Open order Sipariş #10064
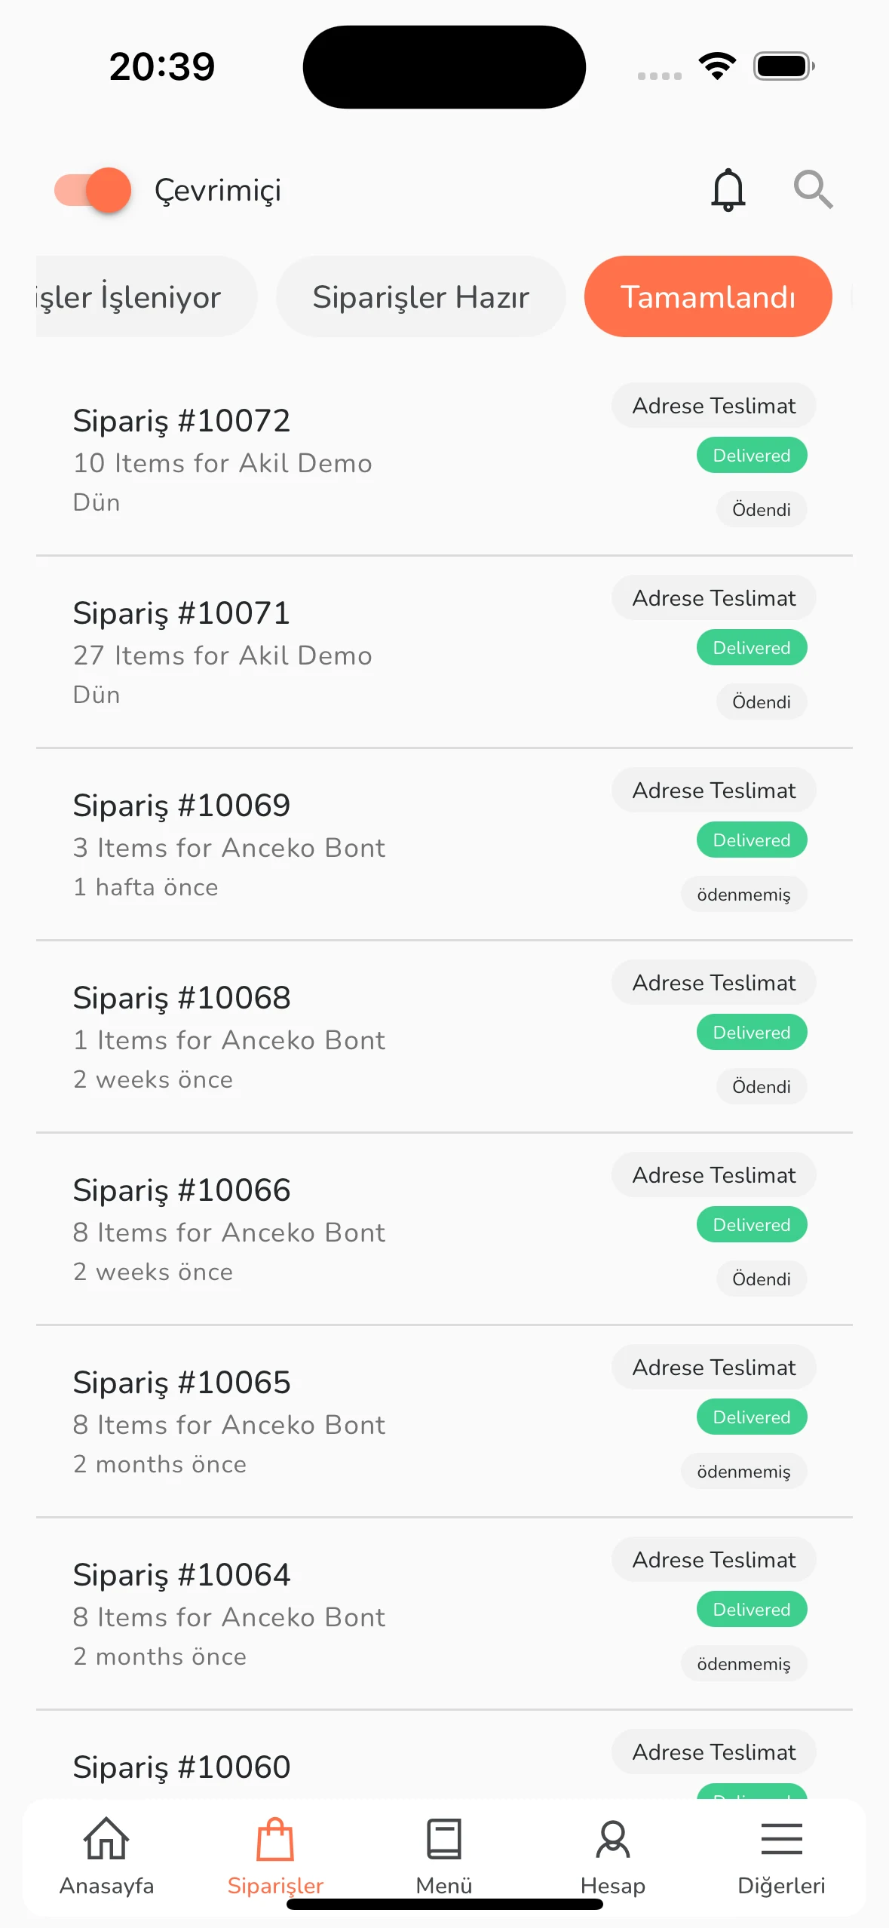Viewport: 889px width, 1928px height. tap(444, 1613)
